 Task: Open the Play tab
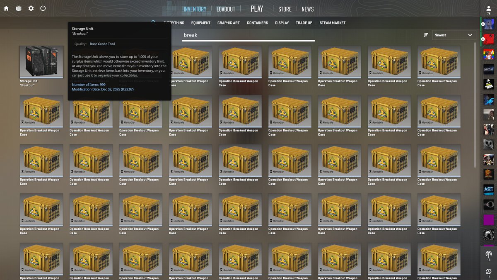coord(257,9)
